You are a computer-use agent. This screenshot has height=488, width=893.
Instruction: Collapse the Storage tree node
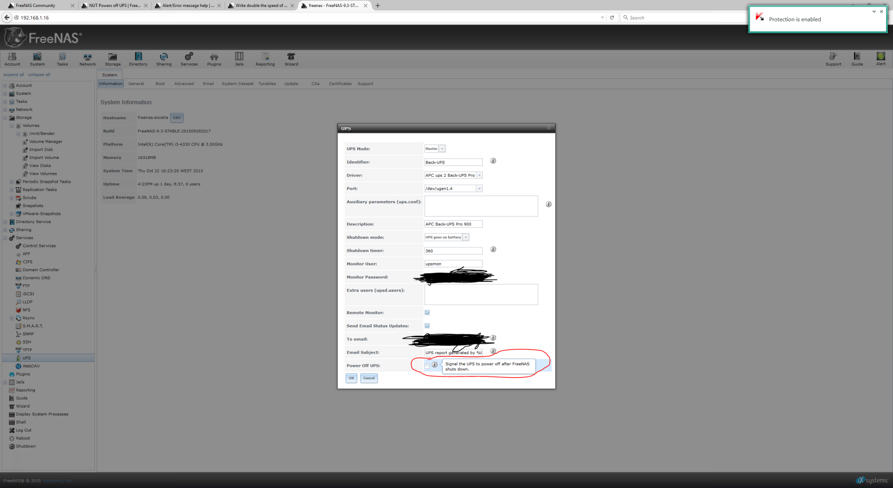point(5,118)
